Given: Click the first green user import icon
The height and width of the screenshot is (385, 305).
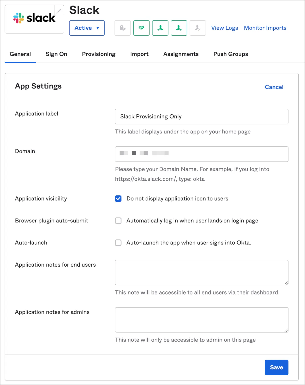Looking at the screenshot, I should [160, 28].
